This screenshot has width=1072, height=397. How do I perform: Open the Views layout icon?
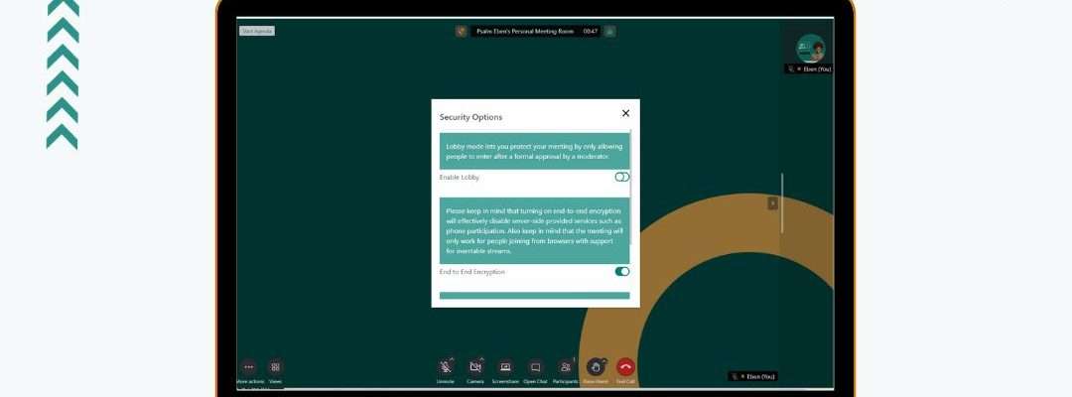click(276, 367)
